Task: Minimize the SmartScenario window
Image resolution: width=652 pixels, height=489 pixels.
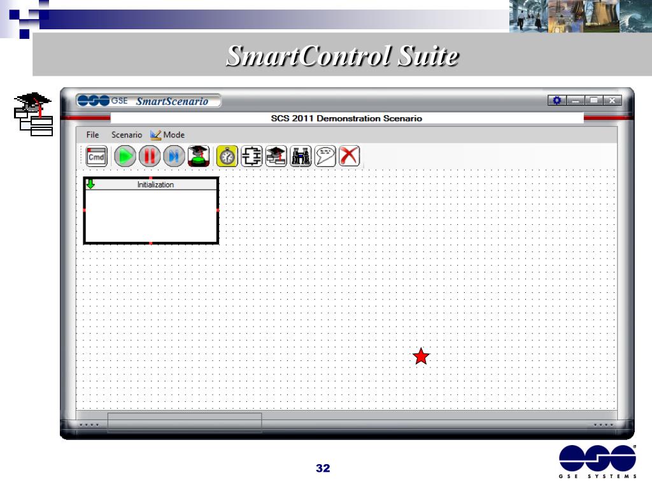Action: 576,100
